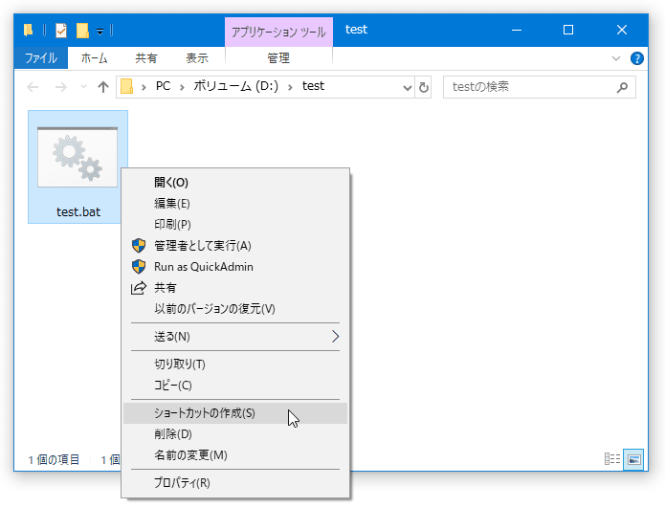
Task: Click the search magnifier icon
Action: click(x=622, y=87)
